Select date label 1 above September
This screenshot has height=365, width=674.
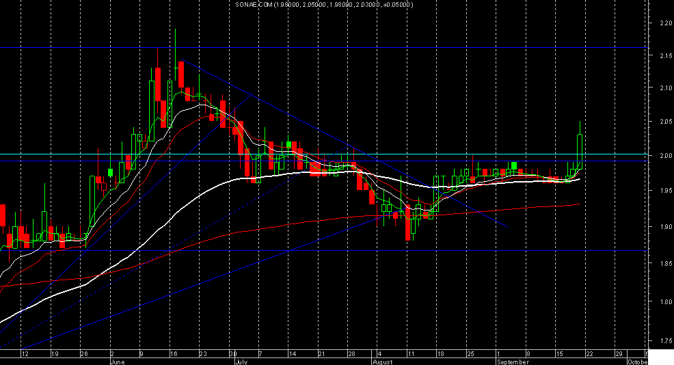coord(498,354)
